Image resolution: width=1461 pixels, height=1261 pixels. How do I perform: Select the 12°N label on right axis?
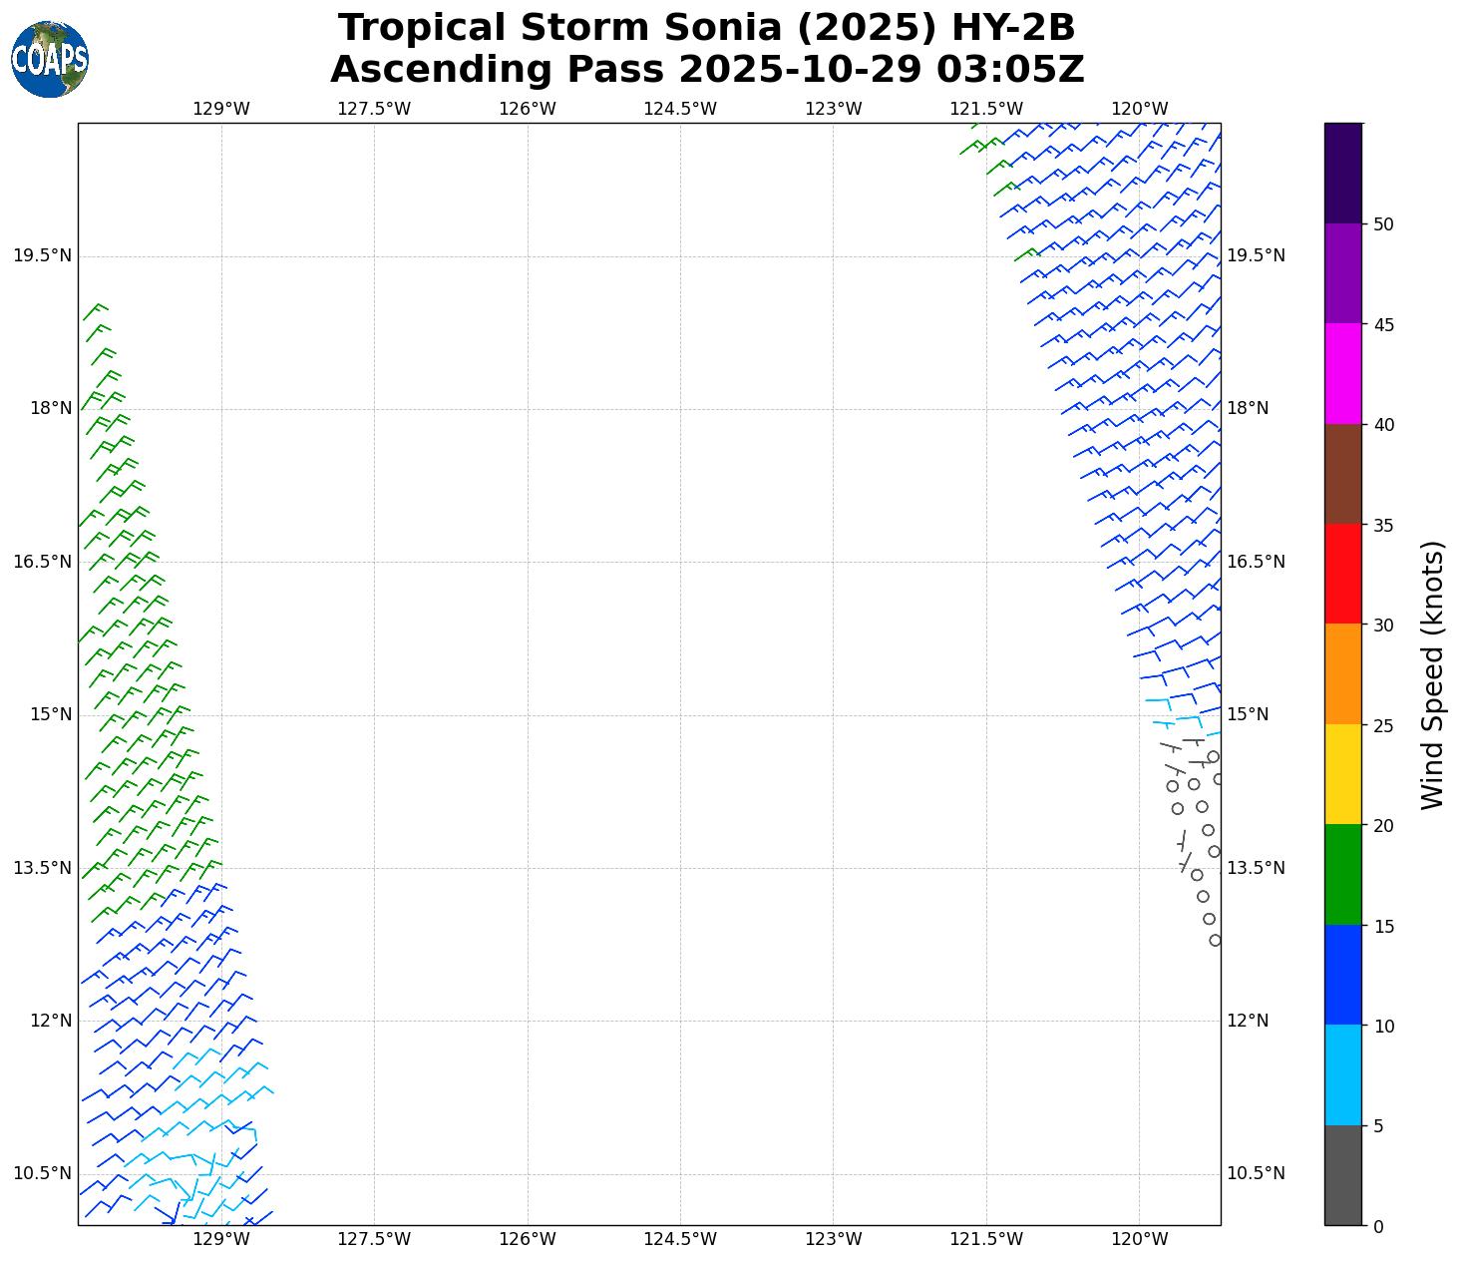(1248, 1021)
